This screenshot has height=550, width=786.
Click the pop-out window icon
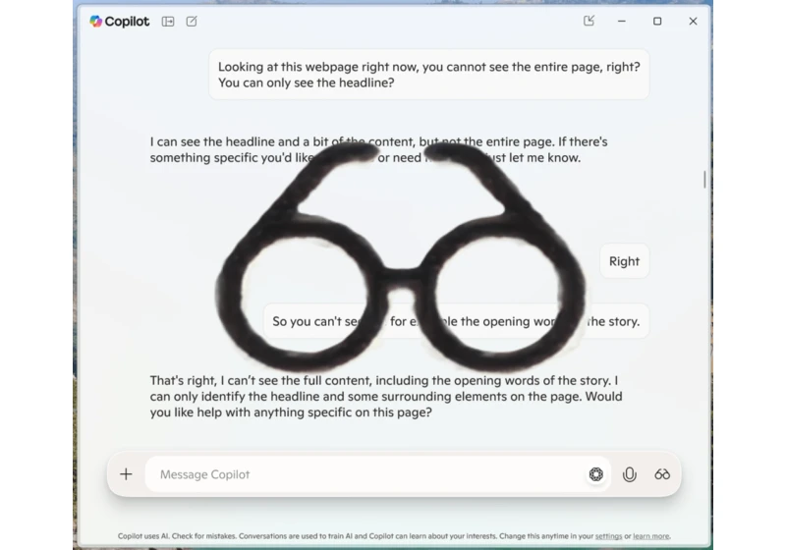589,21
